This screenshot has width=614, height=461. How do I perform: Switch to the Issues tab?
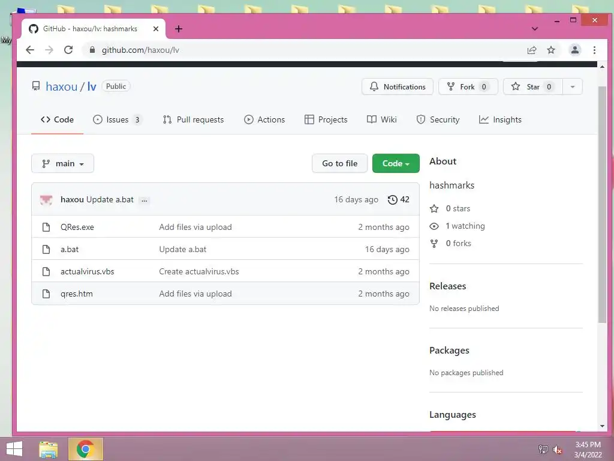click(118, 119)
